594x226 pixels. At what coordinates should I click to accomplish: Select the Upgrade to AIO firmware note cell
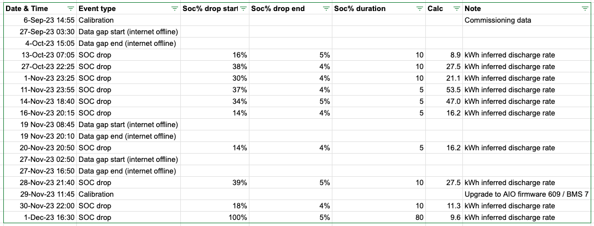(528, 194)
